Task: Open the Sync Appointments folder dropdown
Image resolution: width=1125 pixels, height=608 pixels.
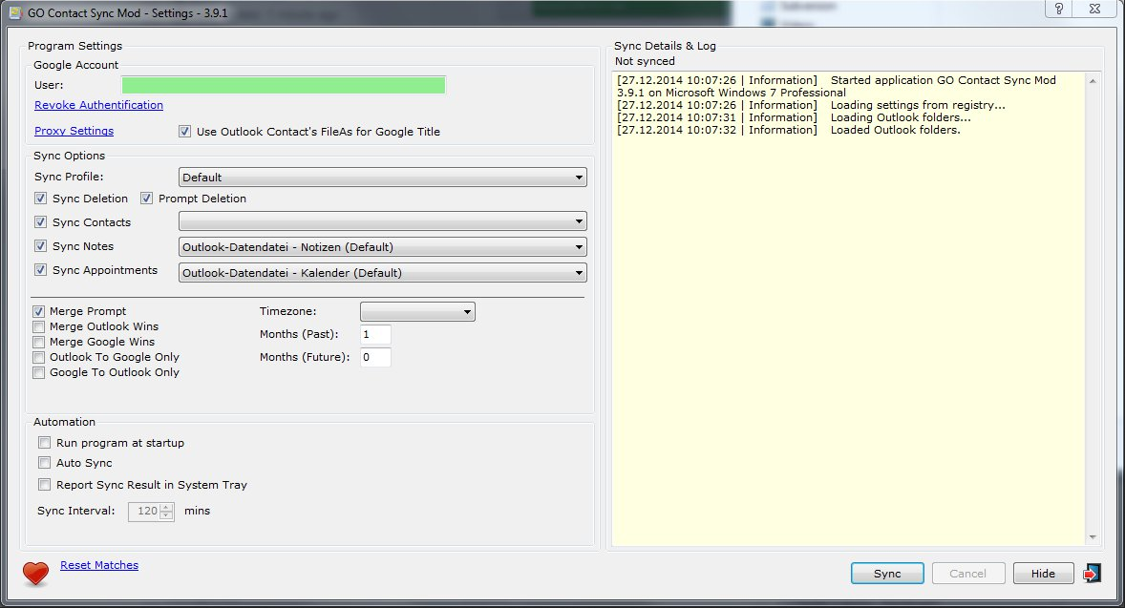Action: click(x=382, y=272)
